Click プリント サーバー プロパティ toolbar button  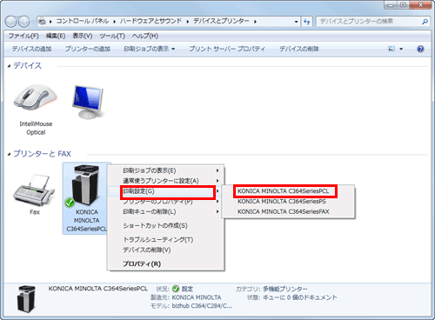pyautogui.click(x=227, y=49)
